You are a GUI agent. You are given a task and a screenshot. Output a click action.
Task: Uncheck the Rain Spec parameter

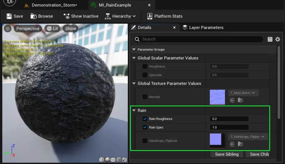[145, 127]
